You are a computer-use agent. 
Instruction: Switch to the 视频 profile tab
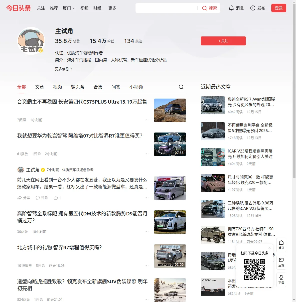(x=58, y=87)
